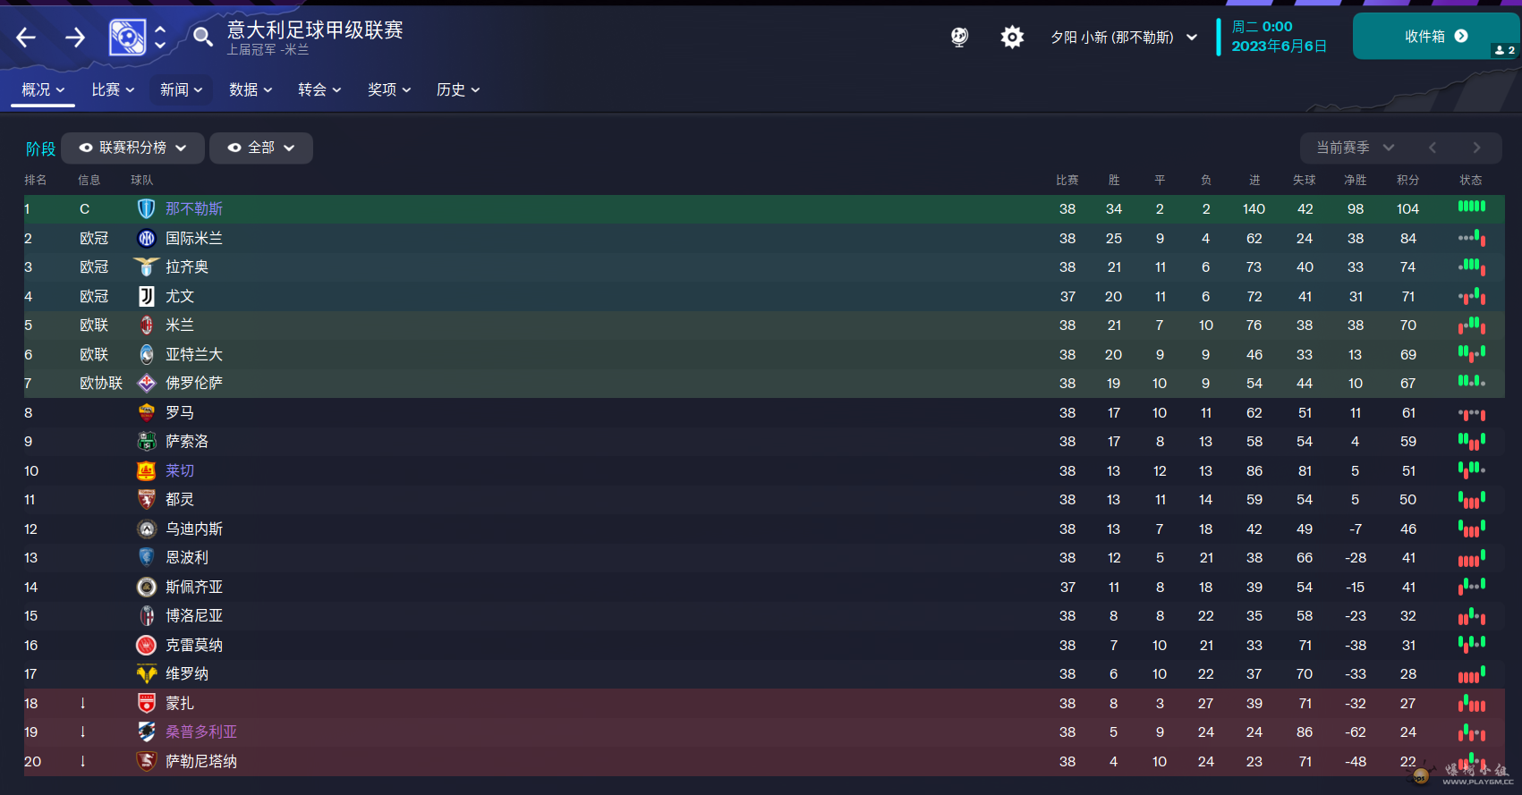Open the tactics board club icon
Viewport: 1522px width, 795px height.
coord(127,37)
